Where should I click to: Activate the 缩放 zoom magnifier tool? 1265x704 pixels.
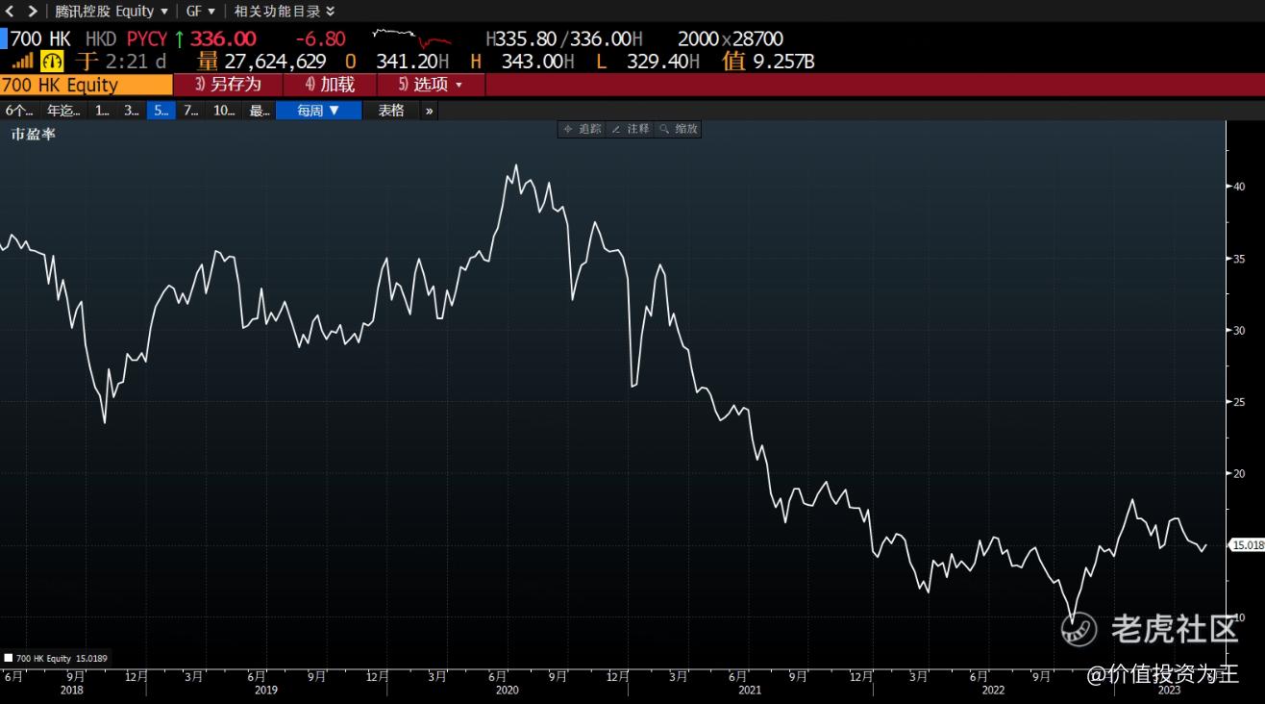pyautogui.click(x=679, y=129)
